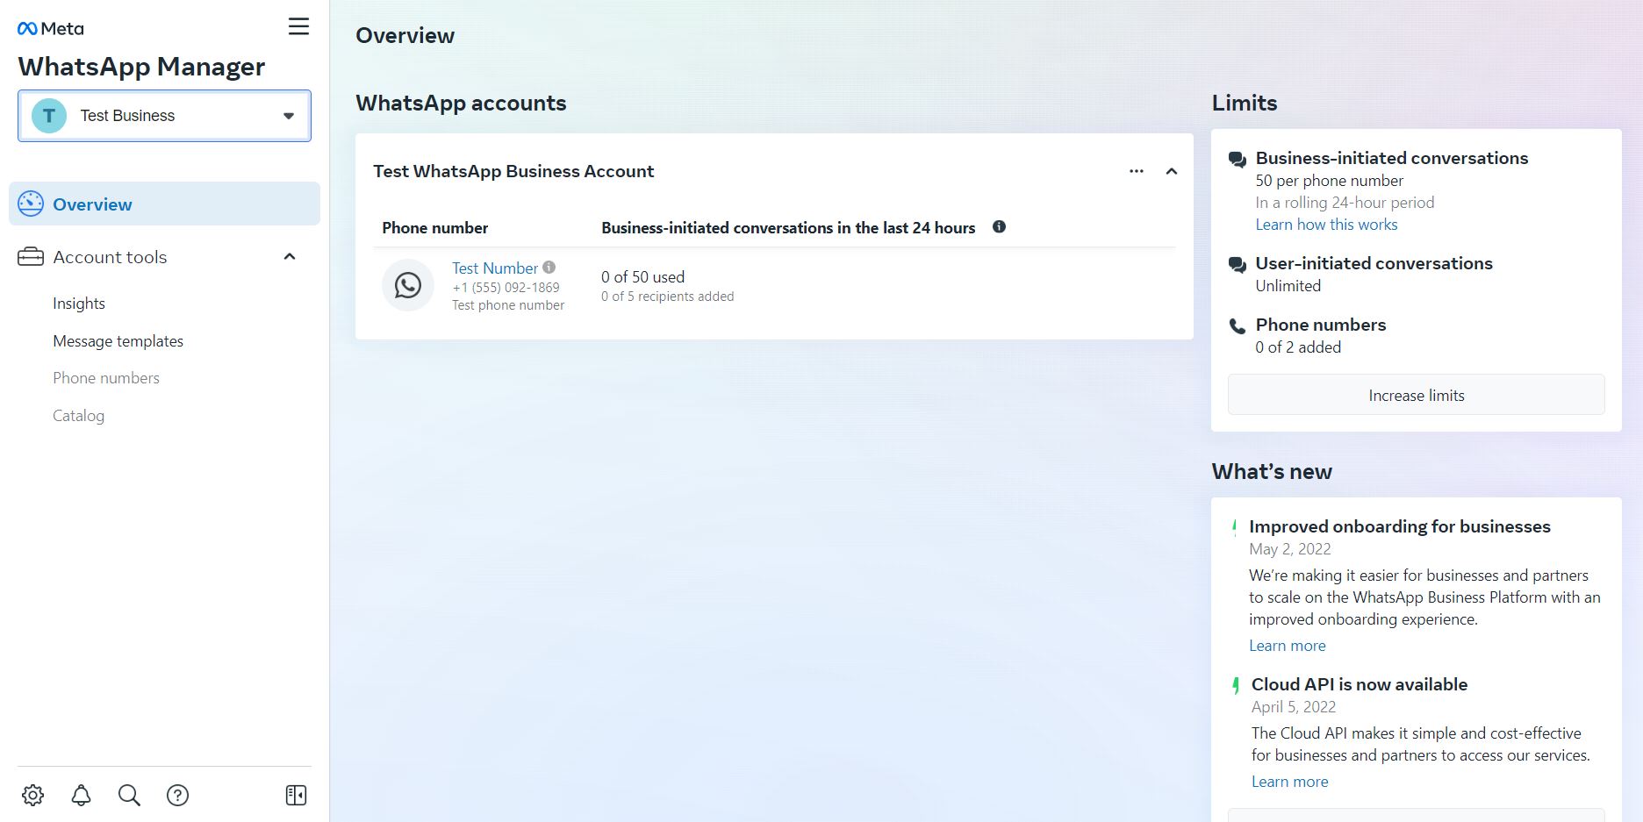Open the help question mark icon
The image size is (1643, 822).
[177, 795]
